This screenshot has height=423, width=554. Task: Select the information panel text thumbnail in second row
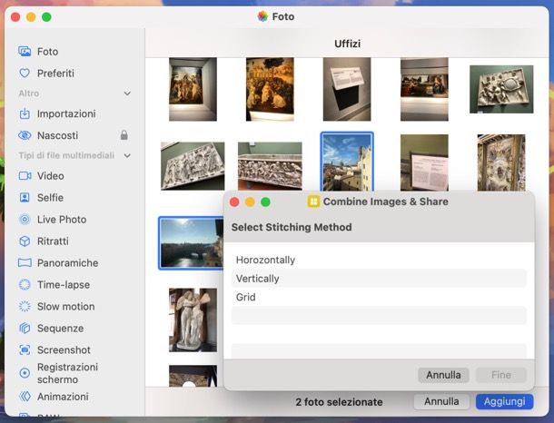click(x=424, y=162)
